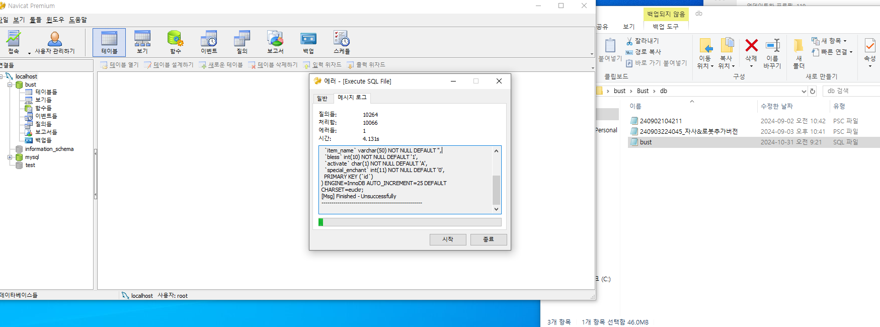Click Design Table (테이블 설계하기)
Viewport: 880px width, 327px height.
[169, 65]
